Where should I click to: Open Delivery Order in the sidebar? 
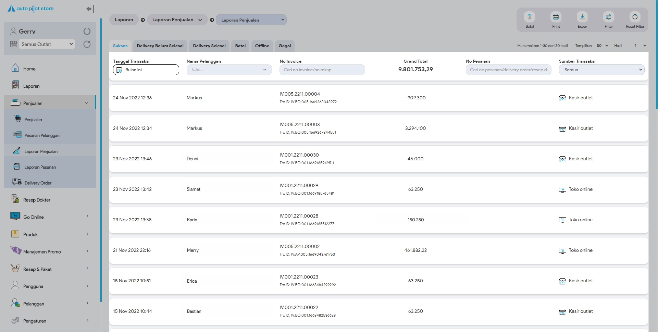(x=38, y=183)
